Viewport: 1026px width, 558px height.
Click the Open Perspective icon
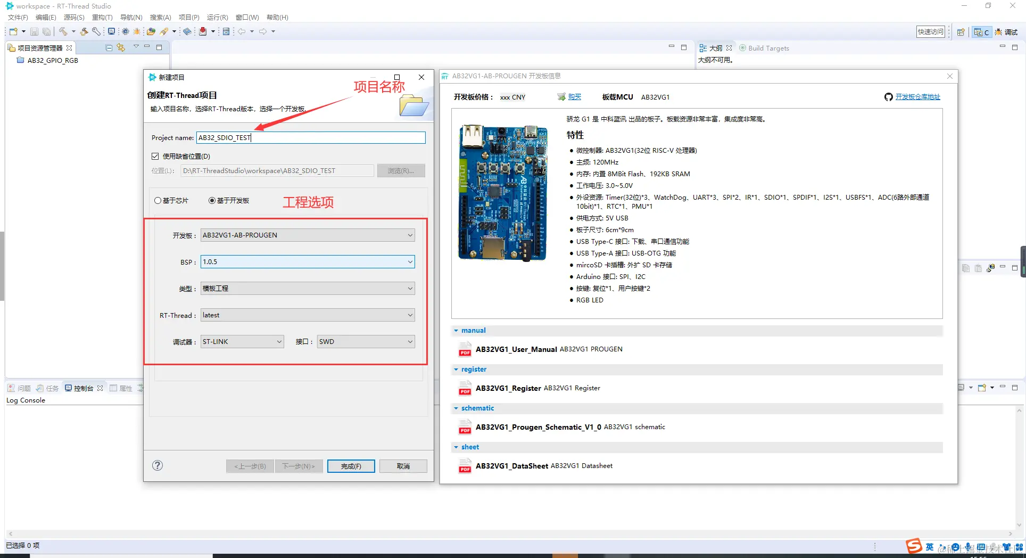(x=961, y=32)
